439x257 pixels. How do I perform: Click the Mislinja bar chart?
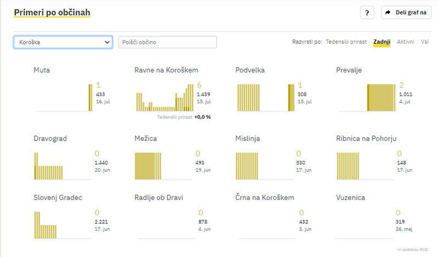pos(266,166)
